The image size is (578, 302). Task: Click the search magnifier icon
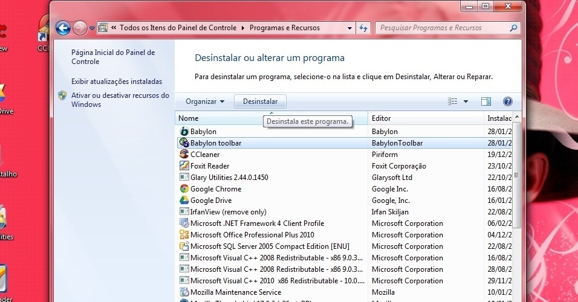[513, 28]
